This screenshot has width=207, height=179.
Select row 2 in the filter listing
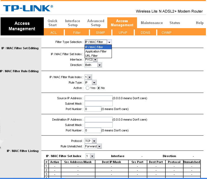point(122,170)
